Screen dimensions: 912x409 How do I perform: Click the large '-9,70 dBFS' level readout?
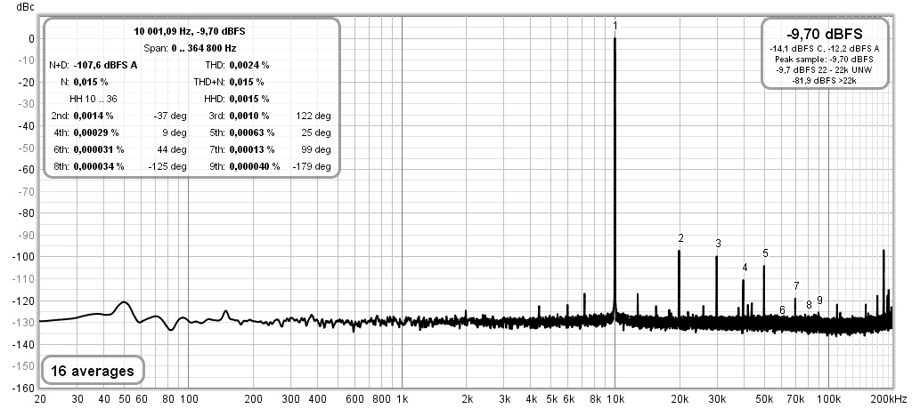click(x=825, y=35)
